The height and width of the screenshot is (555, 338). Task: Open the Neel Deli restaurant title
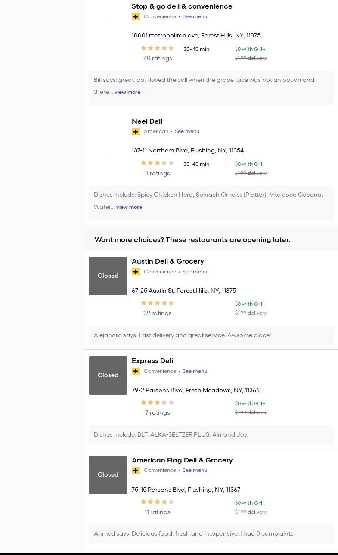147,121
